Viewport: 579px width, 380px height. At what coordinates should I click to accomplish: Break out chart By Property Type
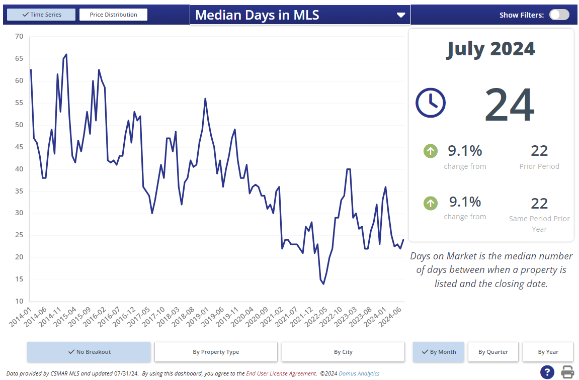tap(216, 352)
